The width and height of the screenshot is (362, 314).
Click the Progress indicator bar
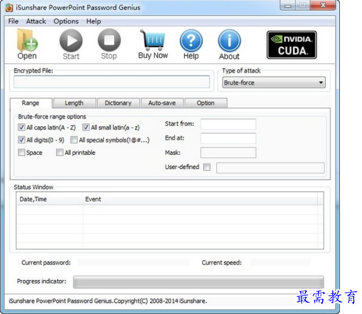pyautogui.click(x=199, y=282)
